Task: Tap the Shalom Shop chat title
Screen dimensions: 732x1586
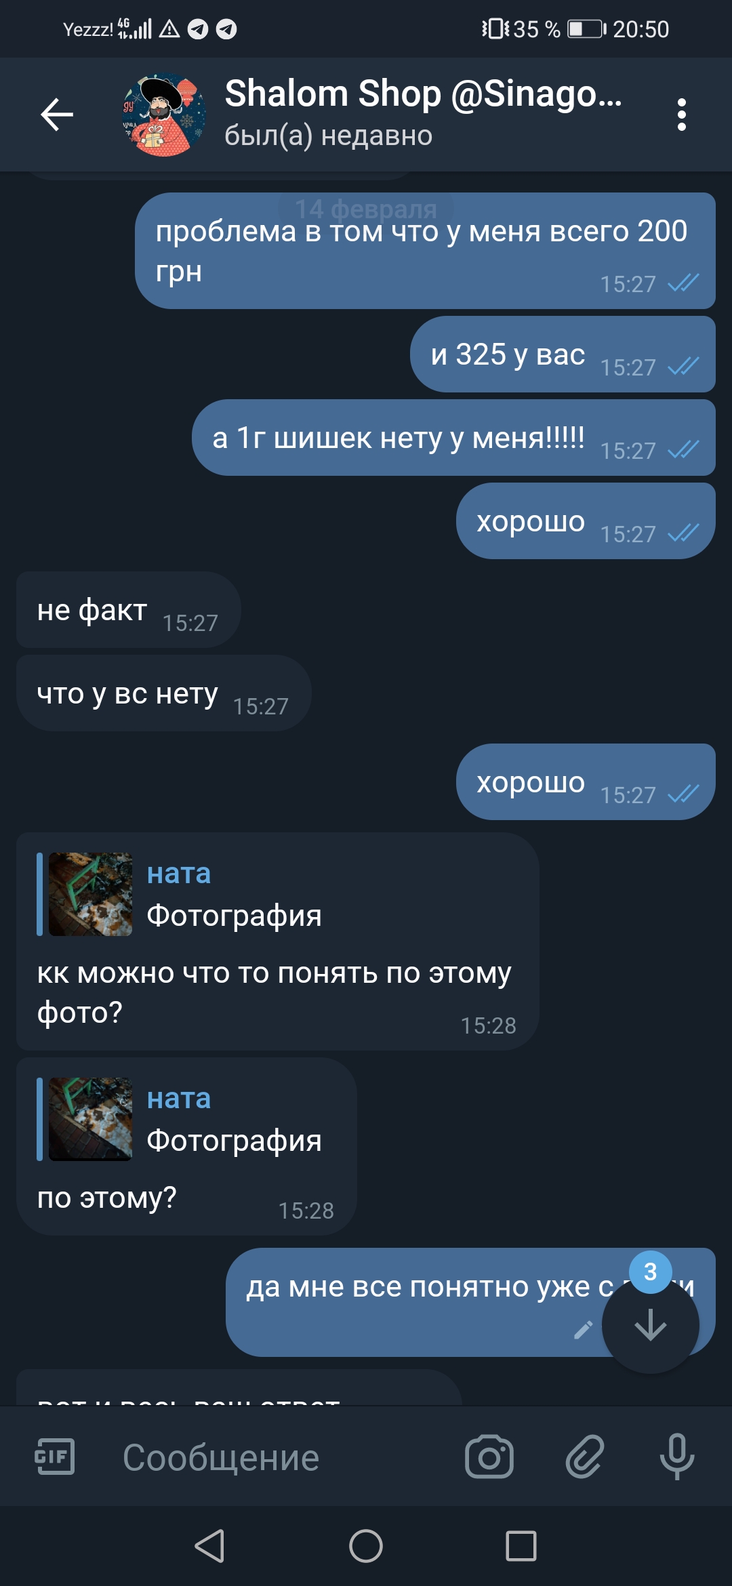Action: [x=423, y=94]
